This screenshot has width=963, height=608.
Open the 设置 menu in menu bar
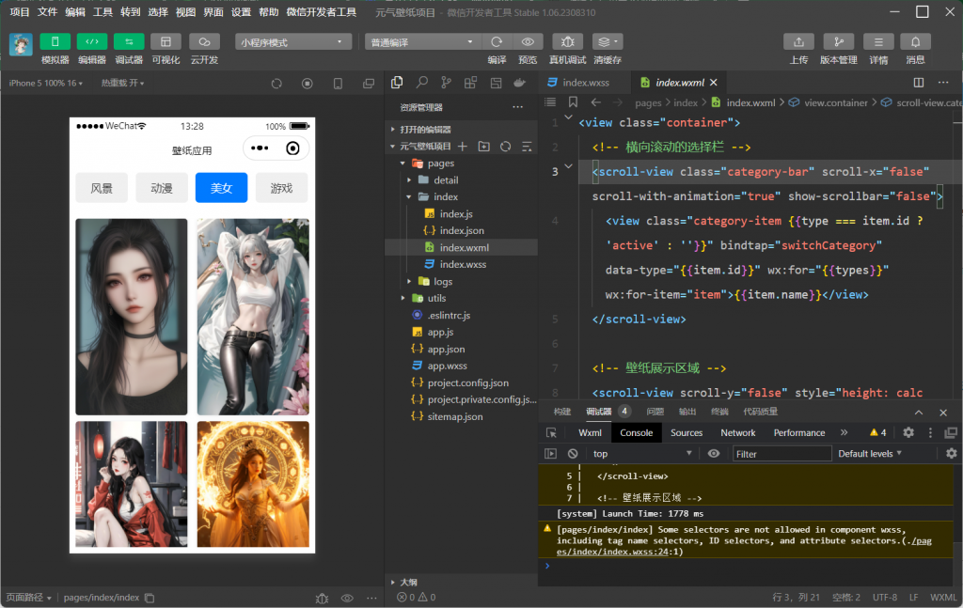pos(241,12)
